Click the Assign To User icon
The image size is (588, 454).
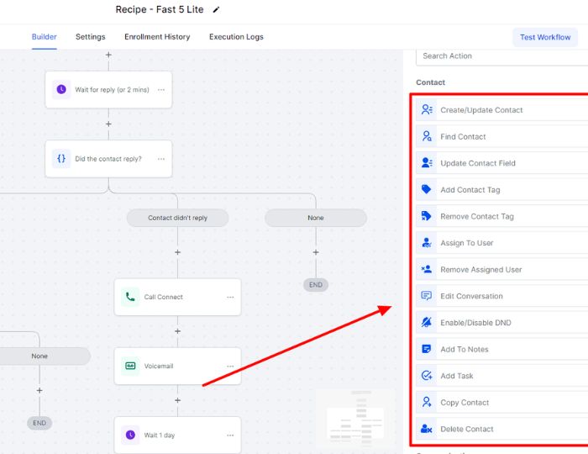[427, 243]
